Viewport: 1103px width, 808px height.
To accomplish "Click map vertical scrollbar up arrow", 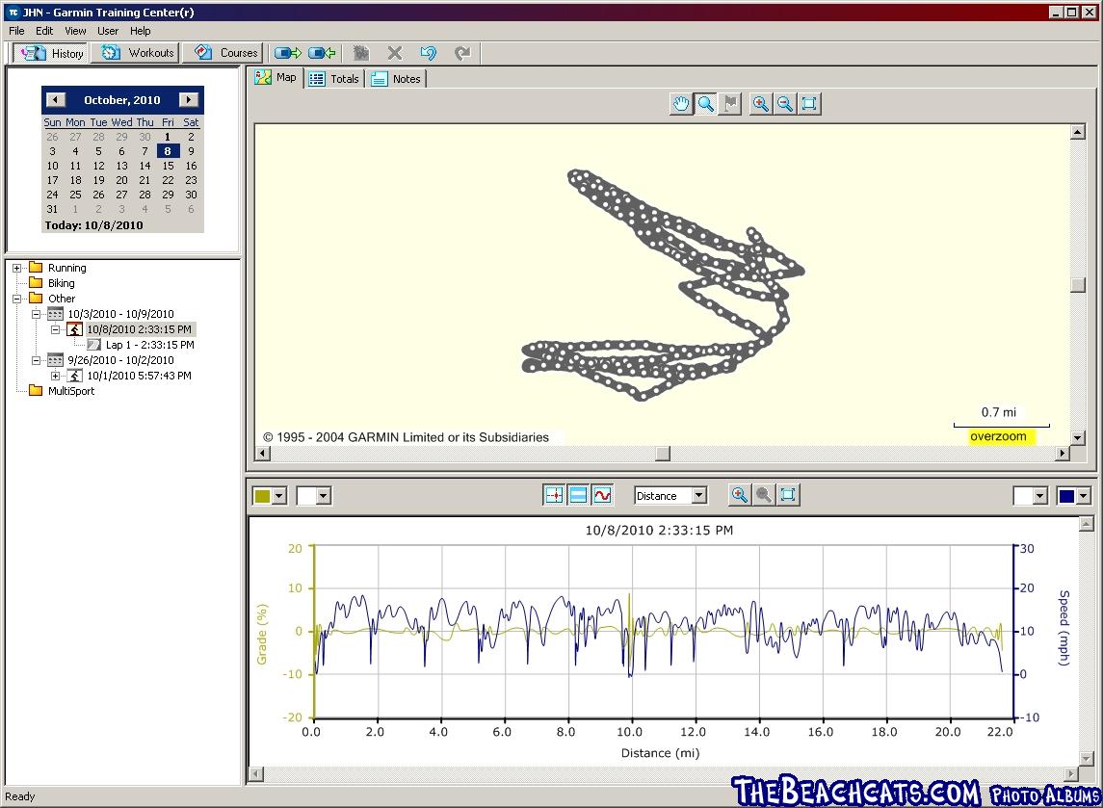I will [1077, 132].
